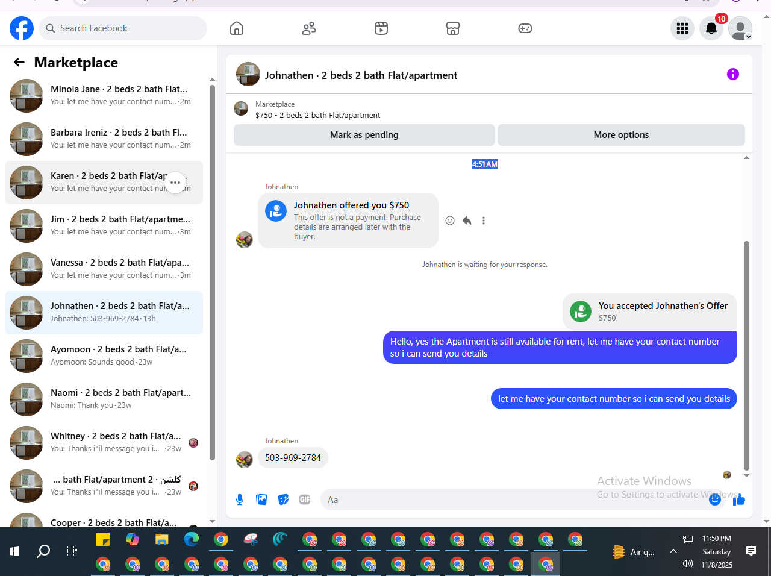Image resolution: width=771 pixels, height=576 pixels.
Task: Click the $750 listing title link
Action: [x=317, y=115]
